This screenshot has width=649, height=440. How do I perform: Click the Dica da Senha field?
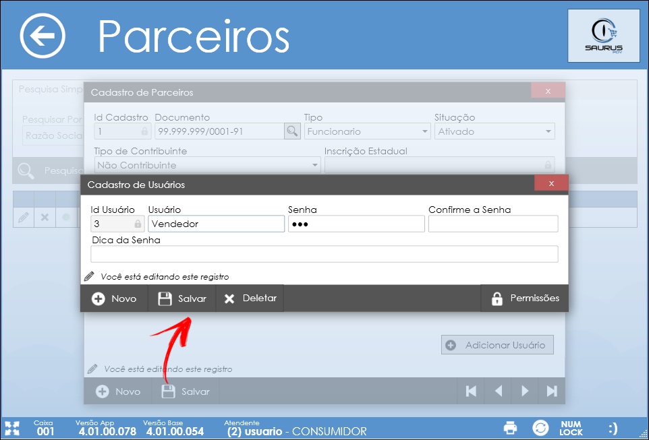tap(324, 254)
